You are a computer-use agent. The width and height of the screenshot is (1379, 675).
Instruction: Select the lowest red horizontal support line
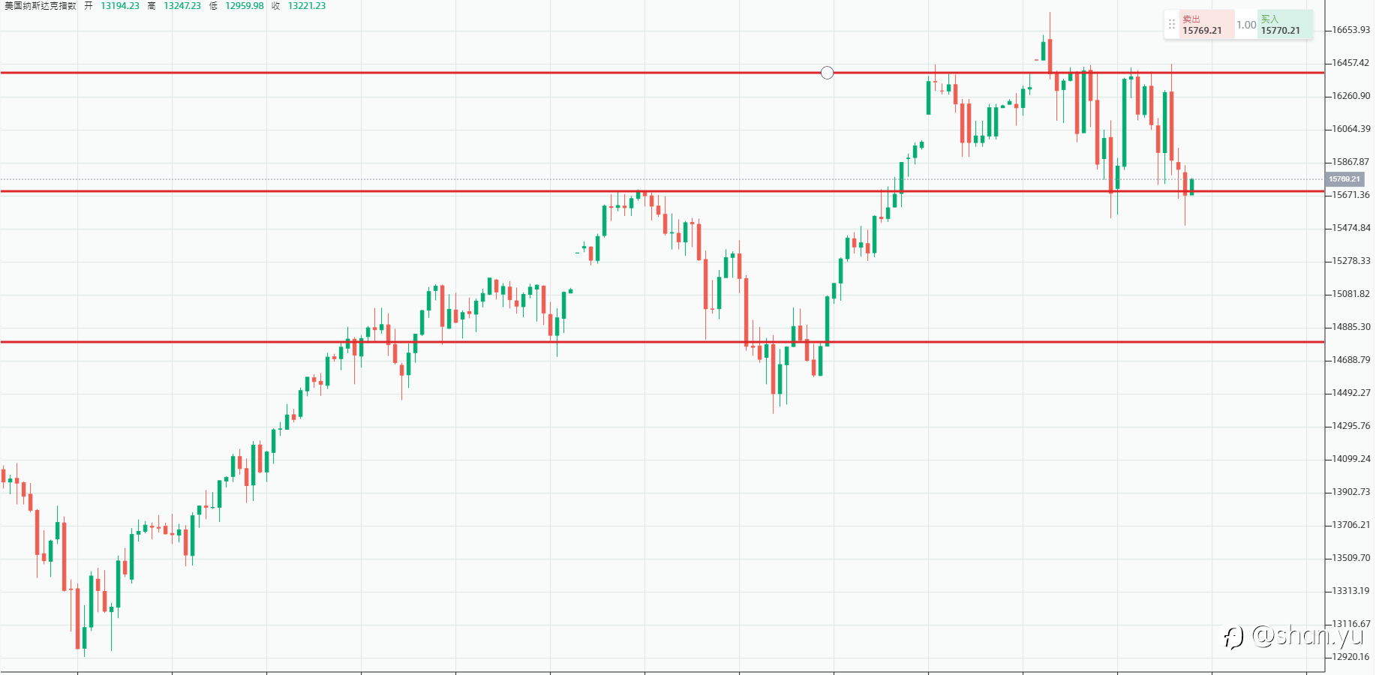coord(450,342)
